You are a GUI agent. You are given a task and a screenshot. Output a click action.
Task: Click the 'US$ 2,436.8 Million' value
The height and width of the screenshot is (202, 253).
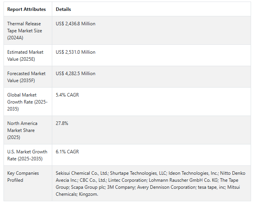[76, 24]
